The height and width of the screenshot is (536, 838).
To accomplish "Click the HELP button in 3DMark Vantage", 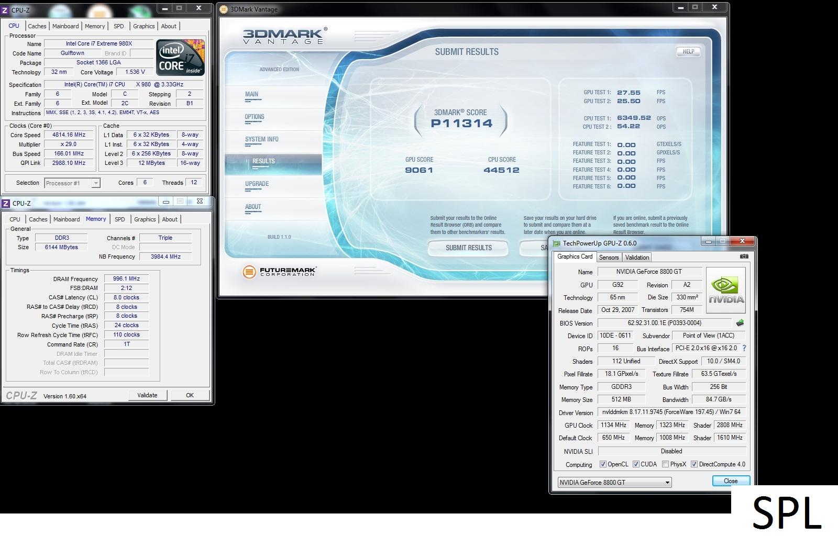I will [x=688, y=52].
